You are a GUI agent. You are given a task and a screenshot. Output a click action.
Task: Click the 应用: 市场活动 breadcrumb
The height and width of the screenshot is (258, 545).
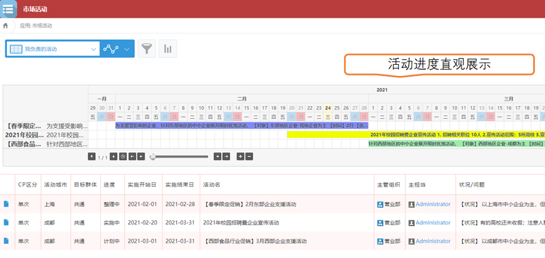tap(36, 26)
